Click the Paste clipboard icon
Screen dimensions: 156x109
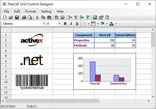[49, 17]
